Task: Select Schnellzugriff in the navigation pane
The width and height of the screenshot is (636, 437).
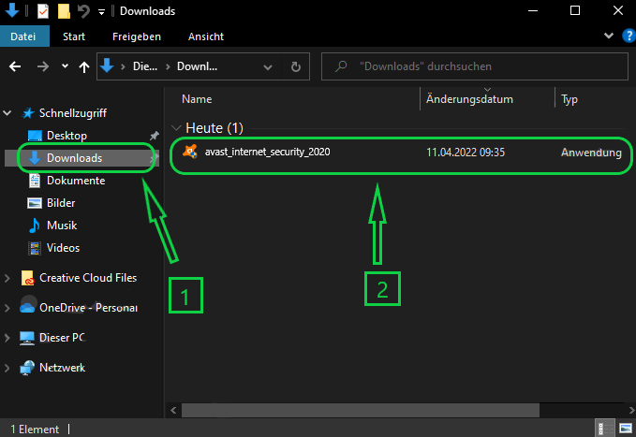Action: pyautogui.click(x=73, y=113)
